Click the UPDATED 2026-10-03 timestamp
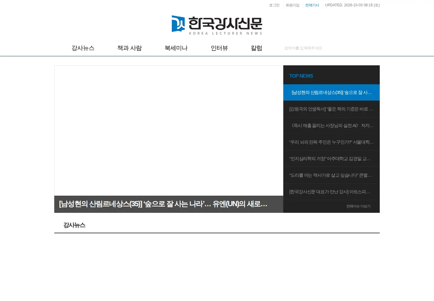 click(x=352, y=5)
